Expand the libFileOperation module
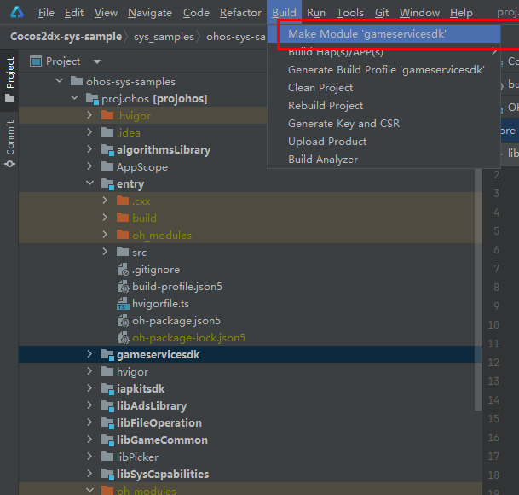The height and width of the screenshot is (495, 519). click(89, 422)
